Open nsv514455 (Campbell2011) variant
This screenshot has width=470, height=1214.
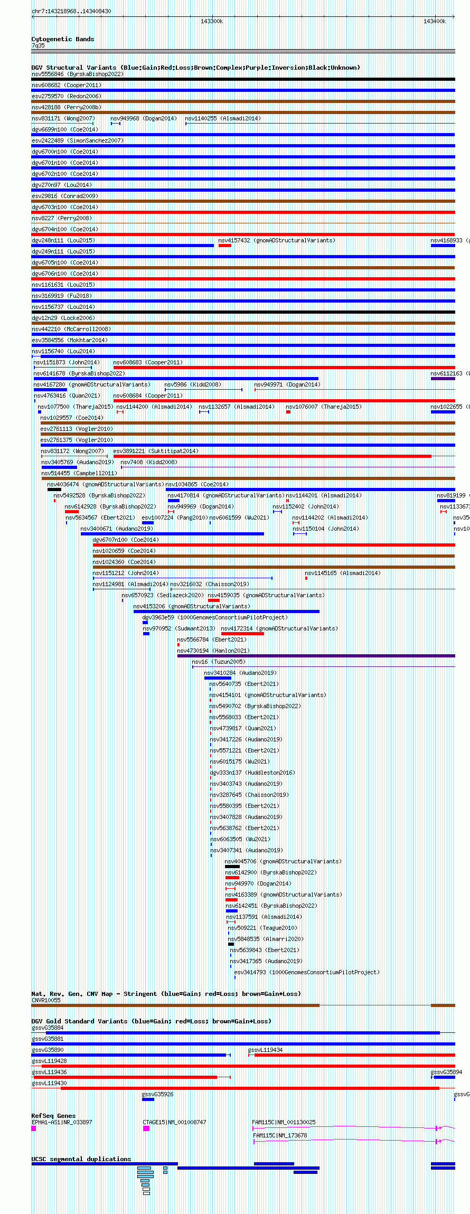point(79,473)
